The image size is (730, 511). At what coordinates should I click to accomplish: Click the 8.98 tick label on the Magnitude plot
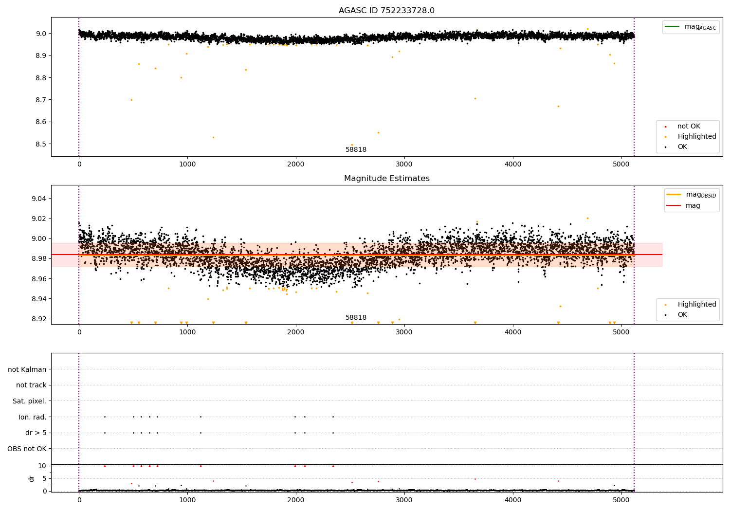pyautogui.click(x=39, y=259)
